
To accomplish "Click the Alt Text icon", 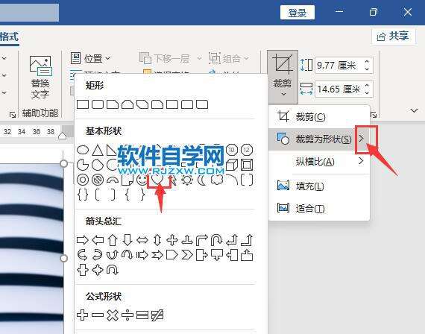I will (x=40, y=78).
